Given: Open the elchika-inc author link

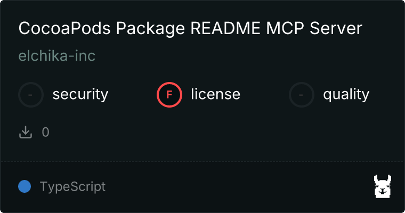Looking at the screenshot, I should click(x=57, y=56).
